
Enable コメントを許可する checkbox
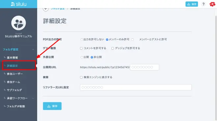(x=81, y=48)
